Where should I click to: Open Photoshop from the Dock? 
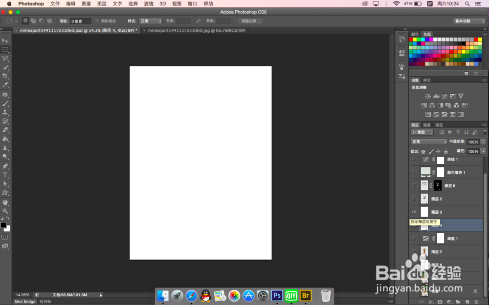pos(276,296)
